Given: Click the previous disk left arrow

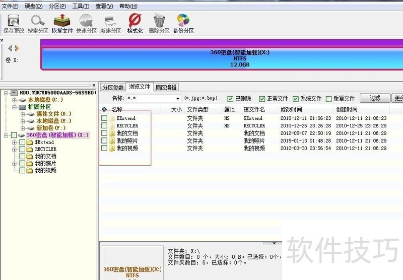Looking at the screenshot, I should (x=10, y=48).
